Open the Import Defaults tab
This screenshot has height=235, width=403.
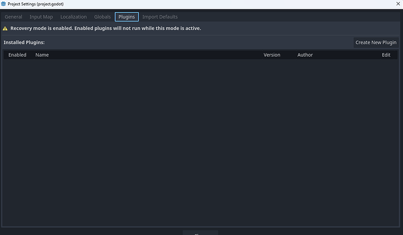(x=162, y=17)
